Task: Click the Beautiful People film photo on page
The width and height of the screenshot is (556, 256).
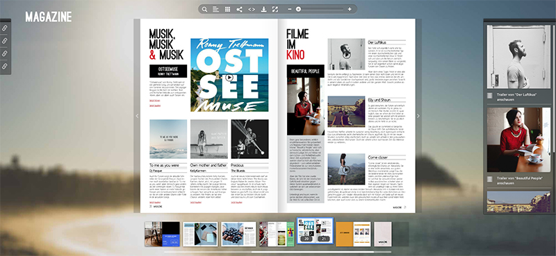Action: [x=305, y=107]
